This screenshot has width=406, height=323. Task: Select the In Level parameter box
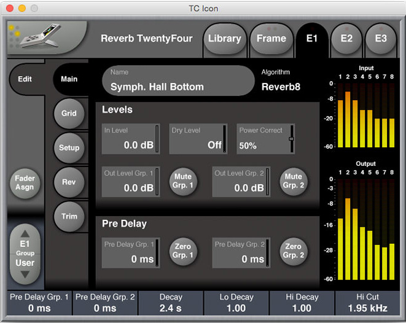tap(131, 139)
